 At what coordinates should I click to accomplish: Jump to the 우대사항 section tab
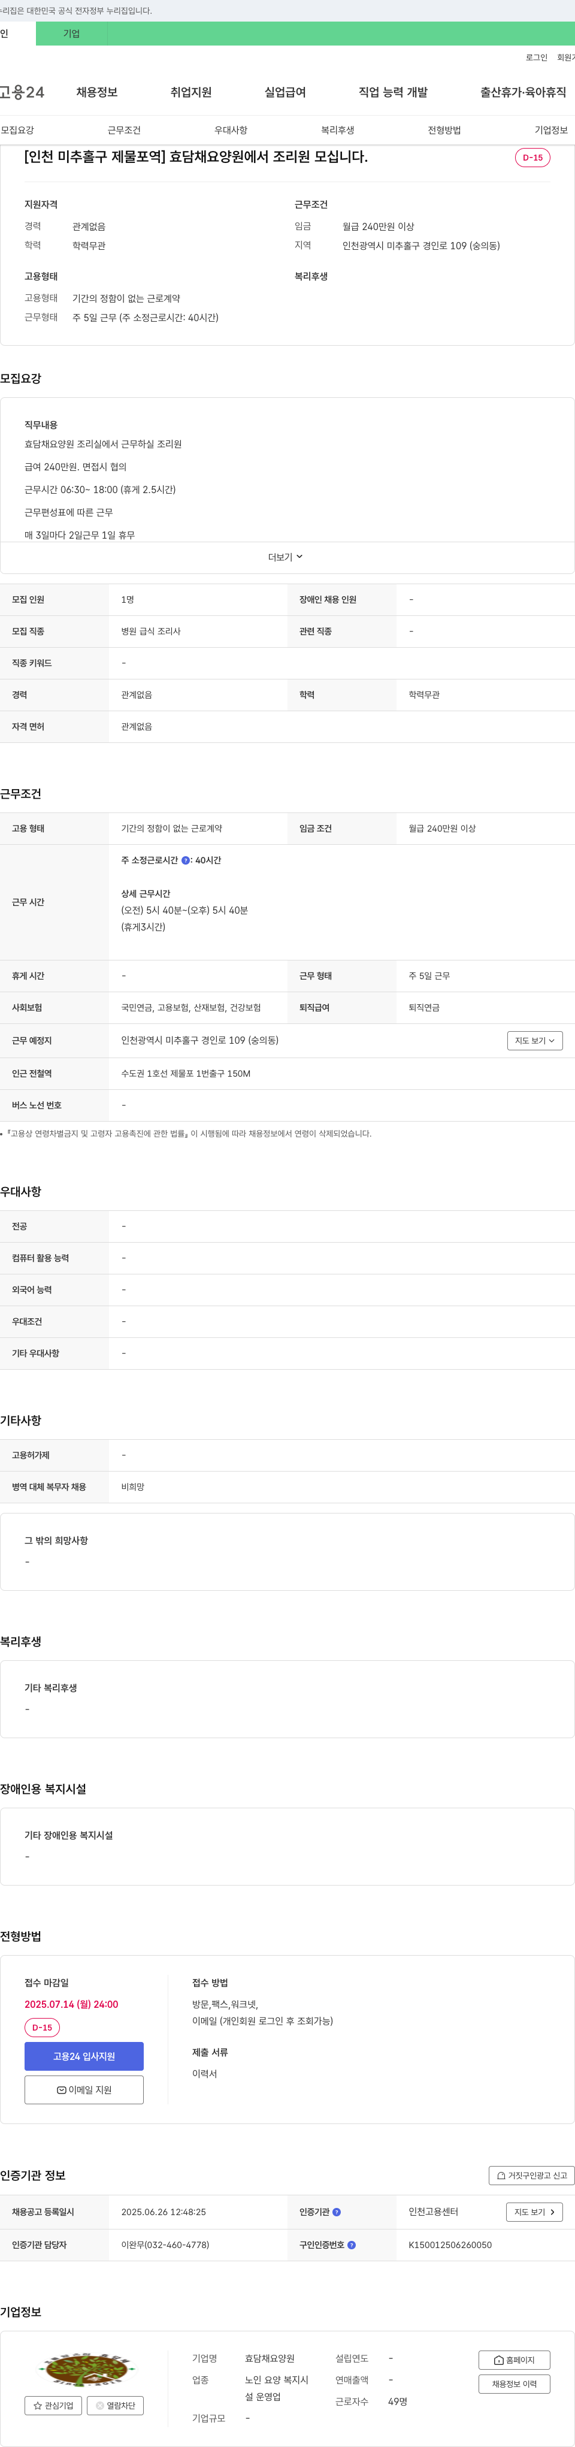click(231, 130)
